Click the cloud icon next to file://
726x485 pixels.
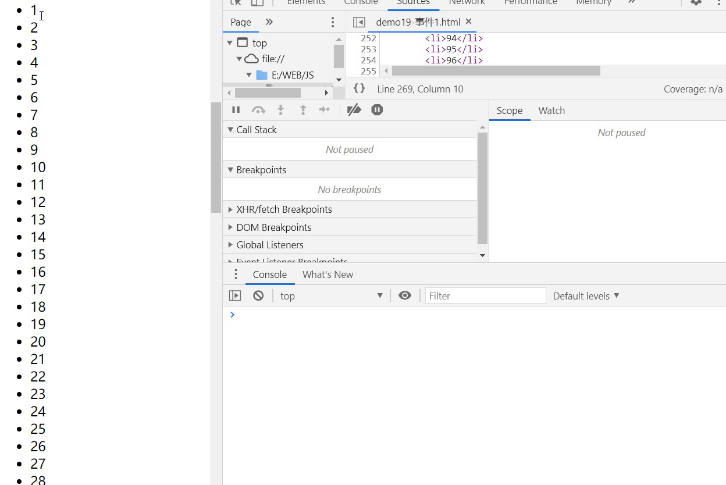[x=251, y=59]
